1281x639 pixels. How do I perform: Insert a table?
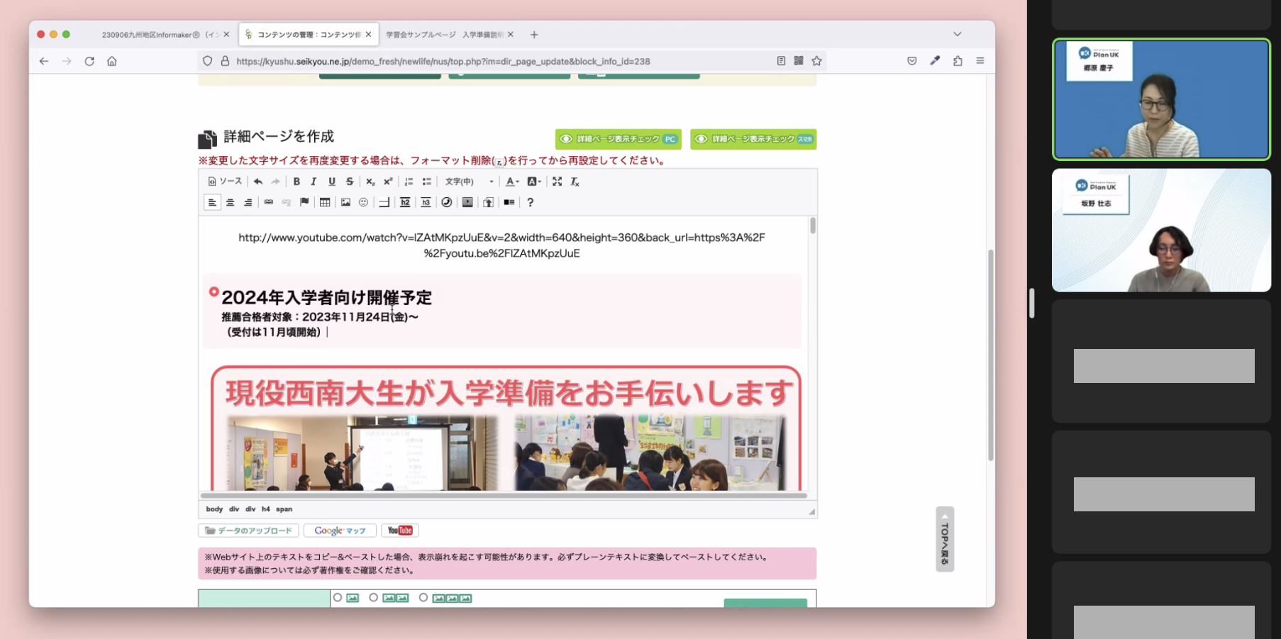(x=324, y=202)
